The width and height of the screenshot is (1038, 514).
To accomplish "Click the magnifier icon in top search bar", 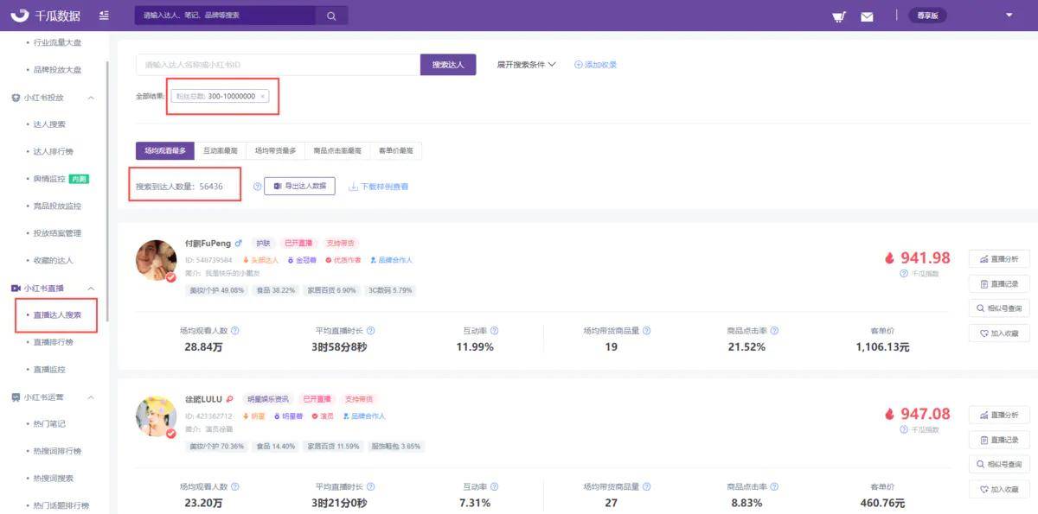I will 331,16.
